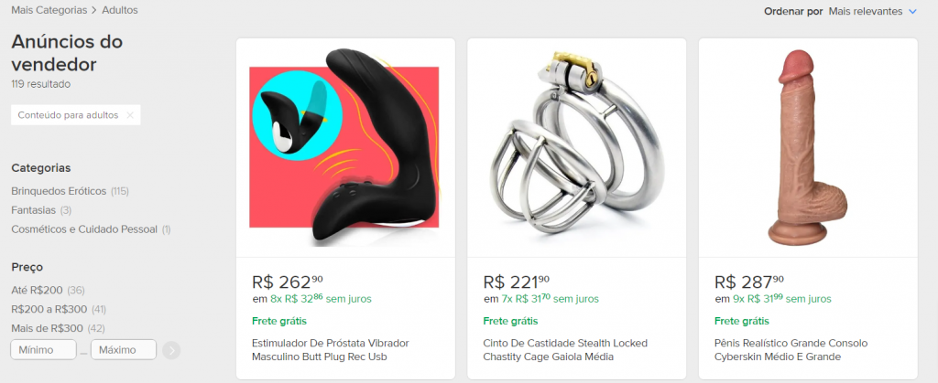
Task: Select price range Mais de R$300
Action: (48, 328)
